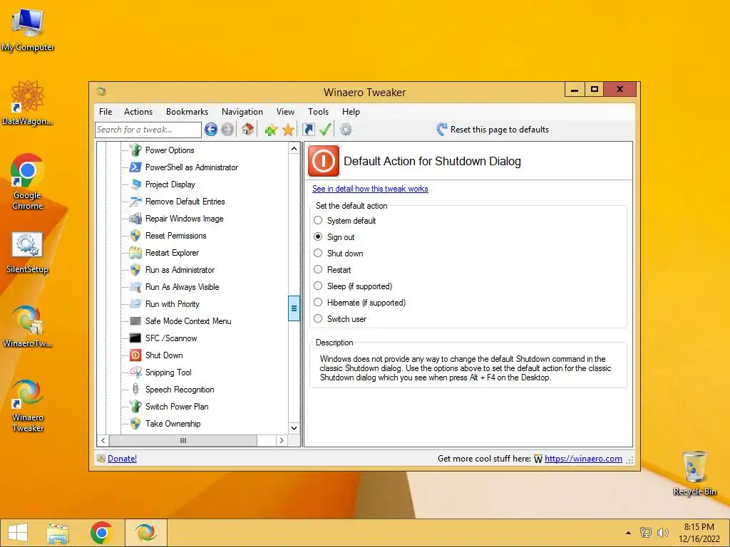Click the Run with Priority icon

[135, 303]
